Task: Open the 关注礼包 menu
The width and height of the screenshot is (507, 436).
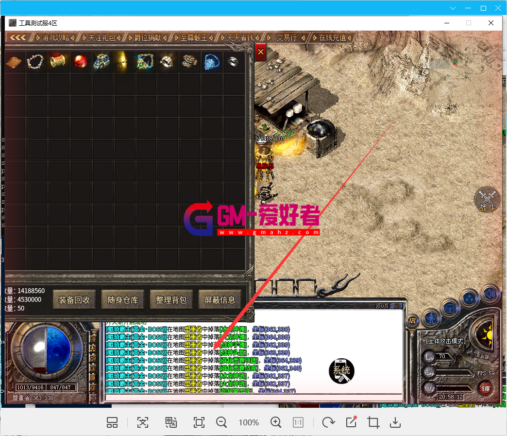Action: [101, 38]
